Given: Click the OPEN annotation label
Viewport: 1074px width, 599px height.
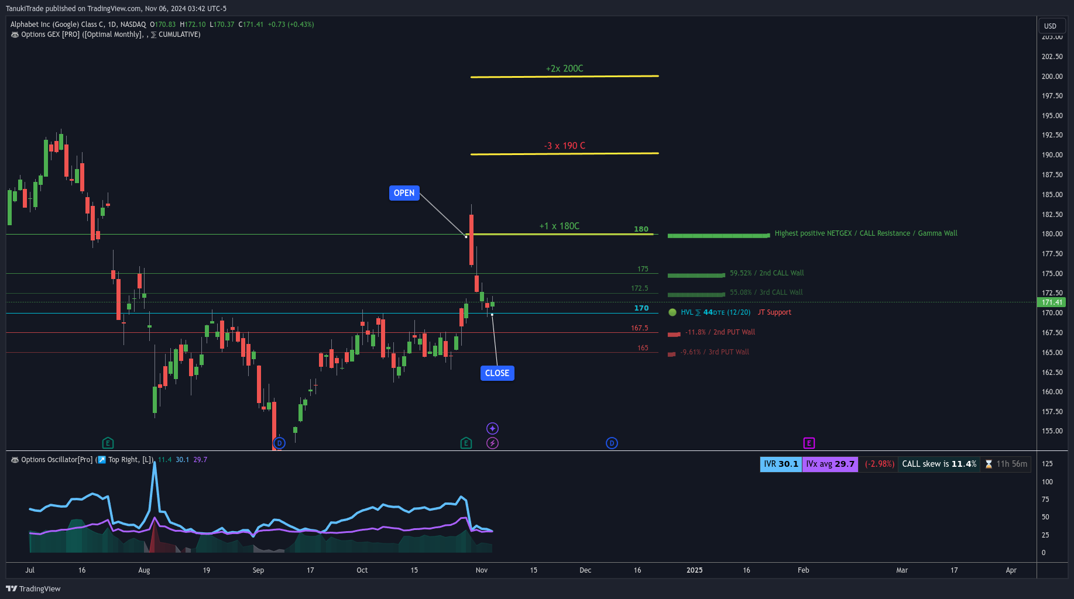Looking at the screenshot, I should [x=404, y=193].
